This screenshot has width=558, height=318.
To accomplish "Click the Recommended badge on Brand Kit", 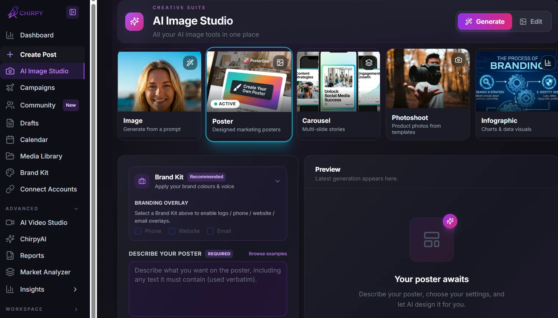I will [206, 177].
